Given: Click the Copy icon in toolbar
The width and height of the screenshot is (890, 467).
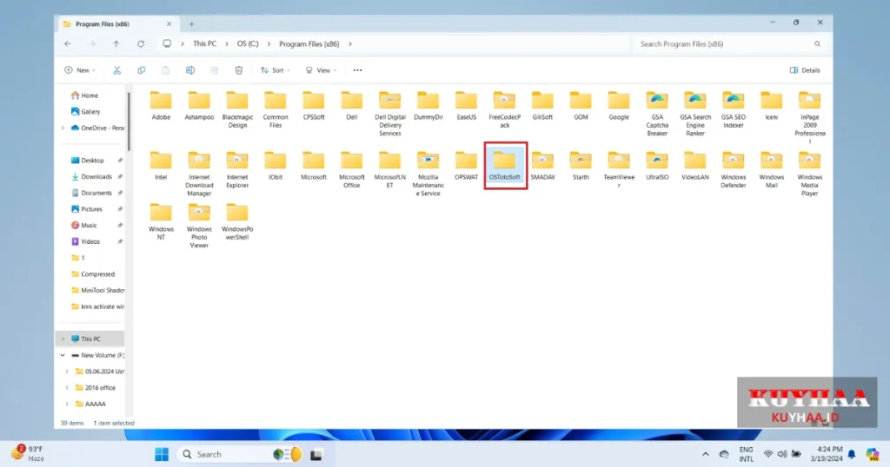Looking at the screenshot, I should pyautogui.click(x=142, y=70).
